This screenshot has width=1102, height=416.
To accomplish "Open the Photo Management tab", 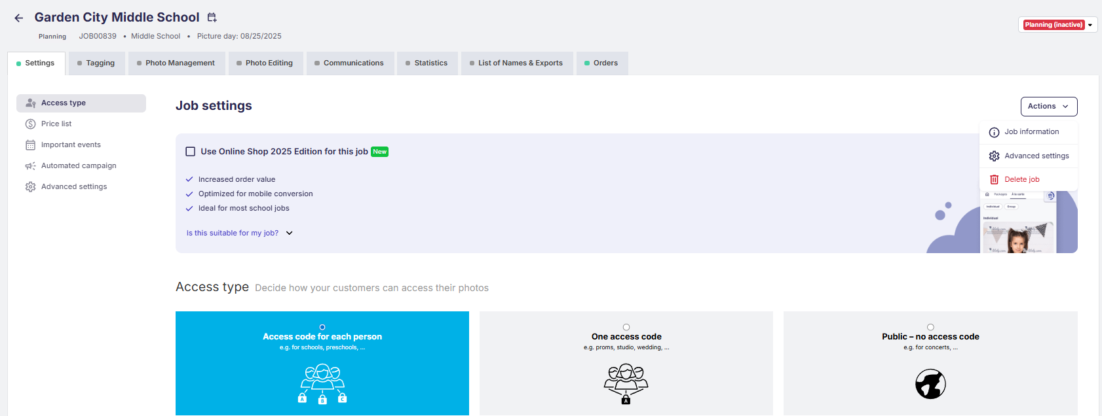I will click(x=176, y=63).
